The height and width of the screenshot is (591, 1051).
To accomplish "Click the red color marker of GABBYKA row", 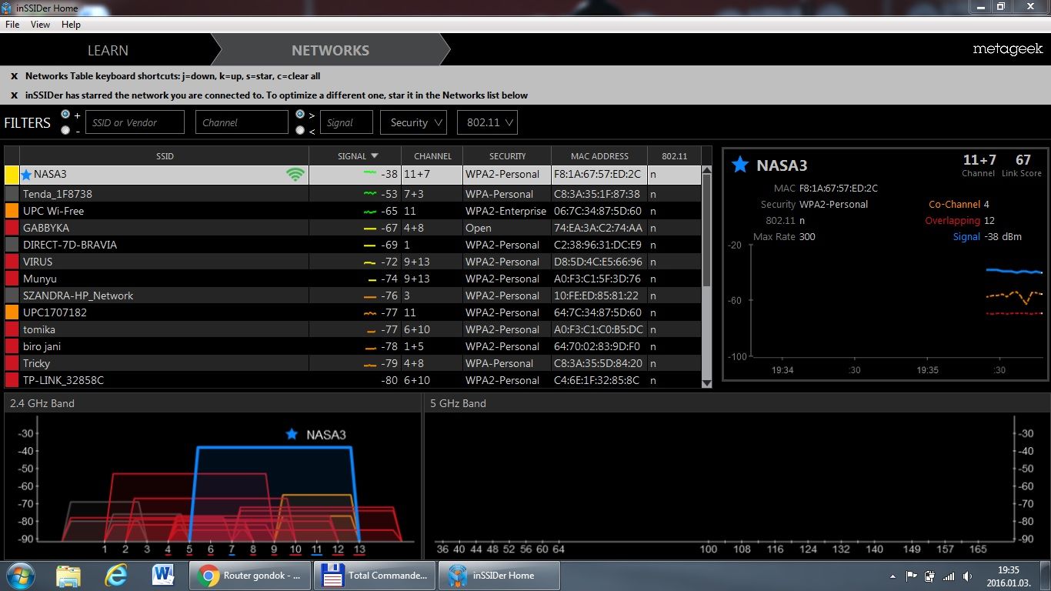I will pos(12,228).
